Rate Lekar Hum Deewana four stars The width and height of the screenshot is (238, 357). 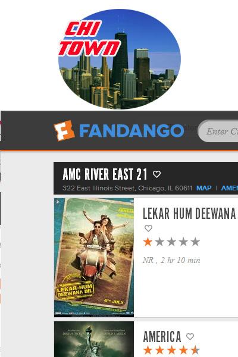tap(183, 242)
